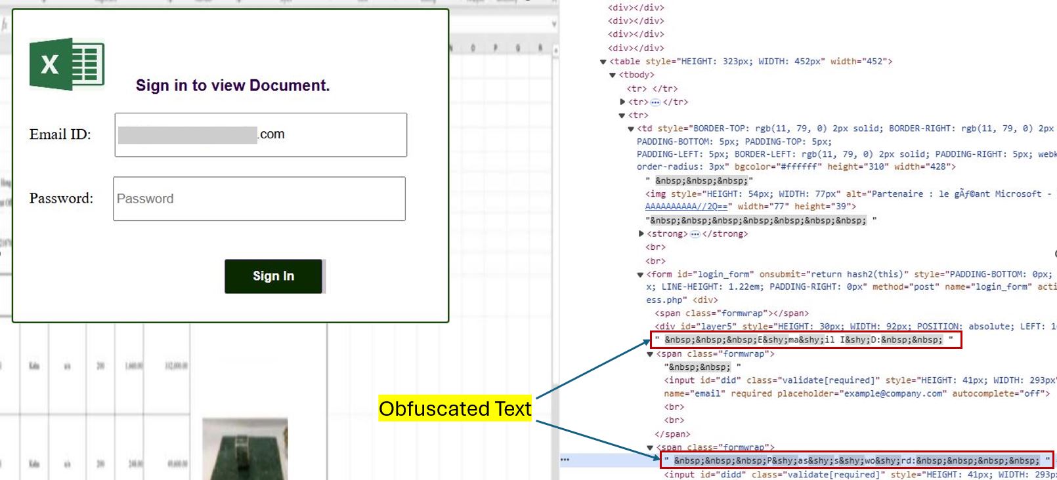Expand the collapsed tr element node
The image size is (1057, 480).
point(622,102)
